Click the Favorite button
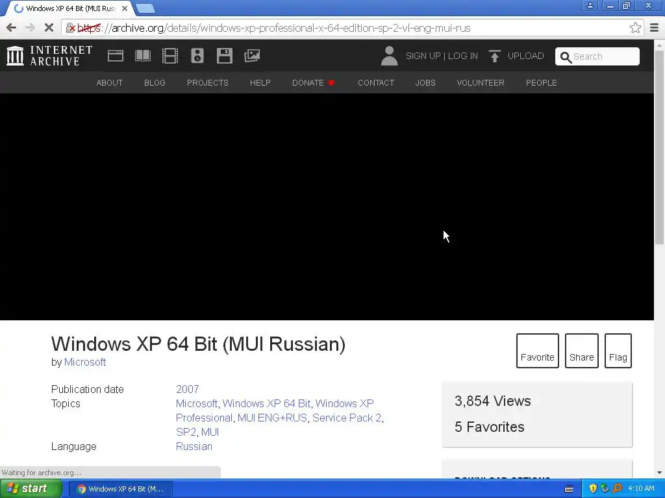Image resolution: width=665 pixels, height=498 pixels. pos(537,351)
